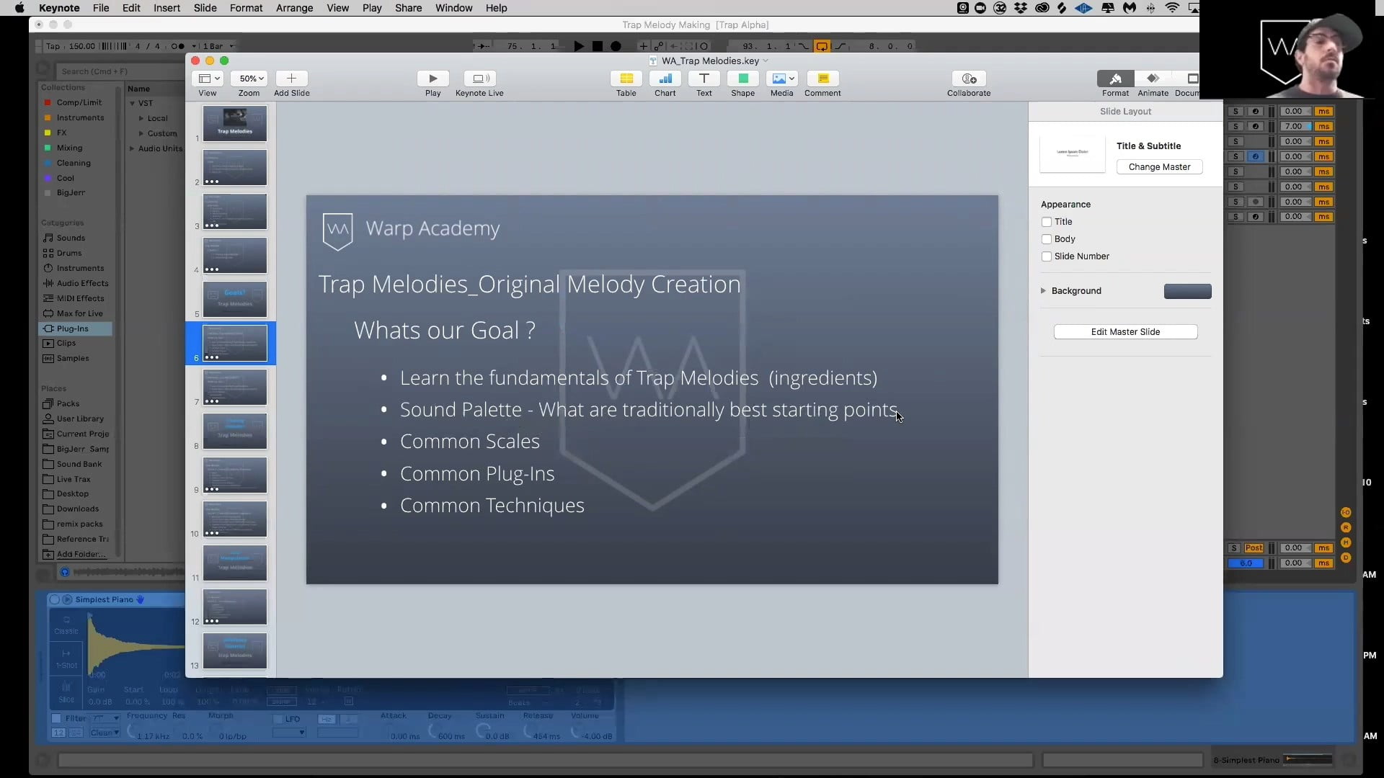Open the Format inspector
1384x778 pixels.
(1115, 79)
